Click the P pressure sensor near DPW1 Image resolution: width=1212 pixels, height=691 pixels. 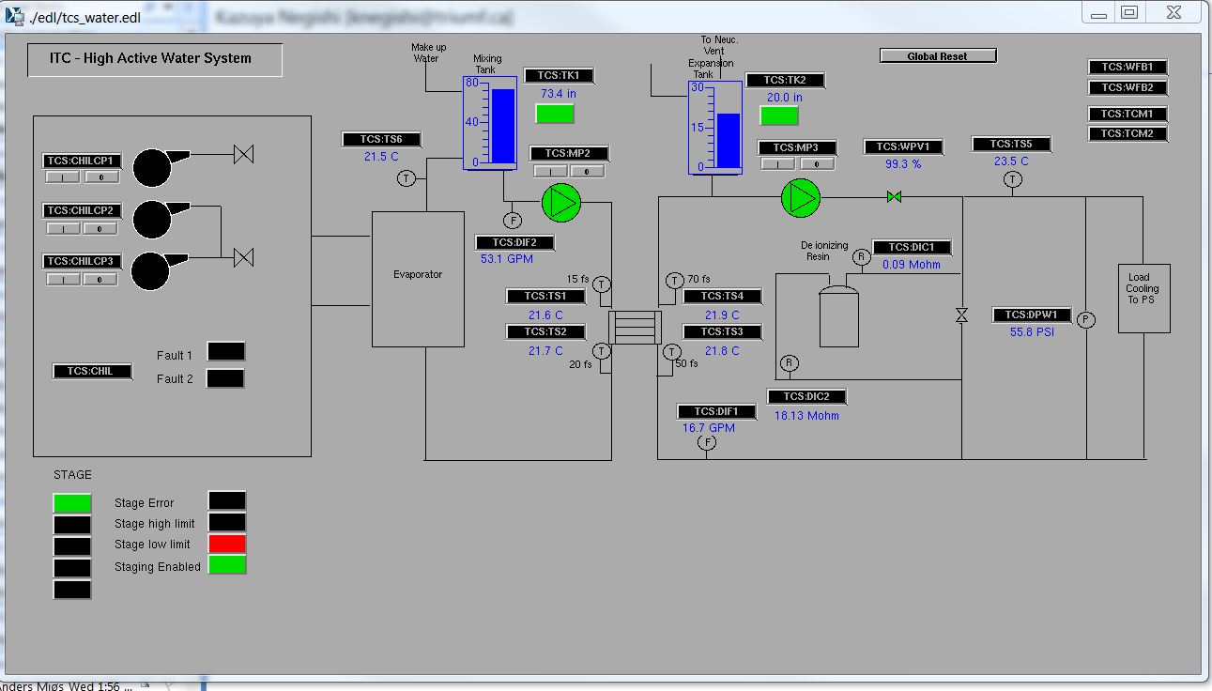point(1086,320)
